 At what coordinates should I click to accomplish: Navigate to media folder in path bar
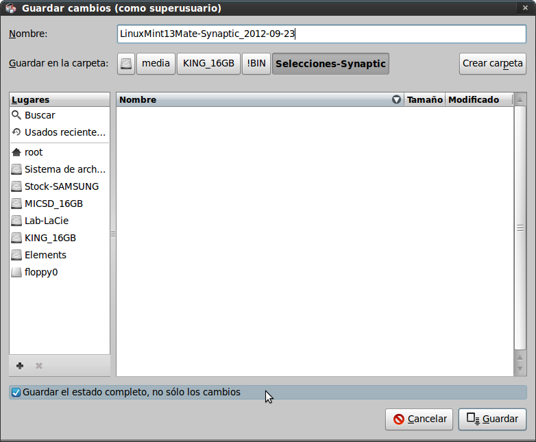tap(156, 64)
